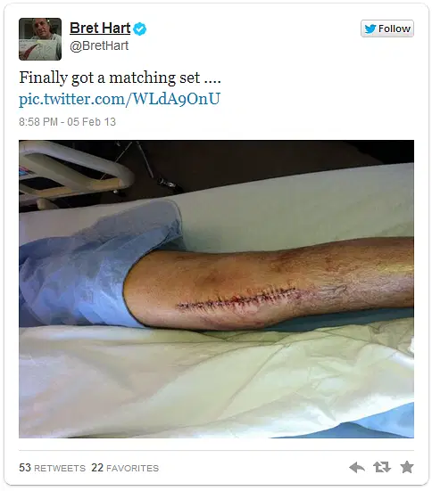Click the RETWEETS label
This screenshot has height=491, width=432.
(60, 469)
